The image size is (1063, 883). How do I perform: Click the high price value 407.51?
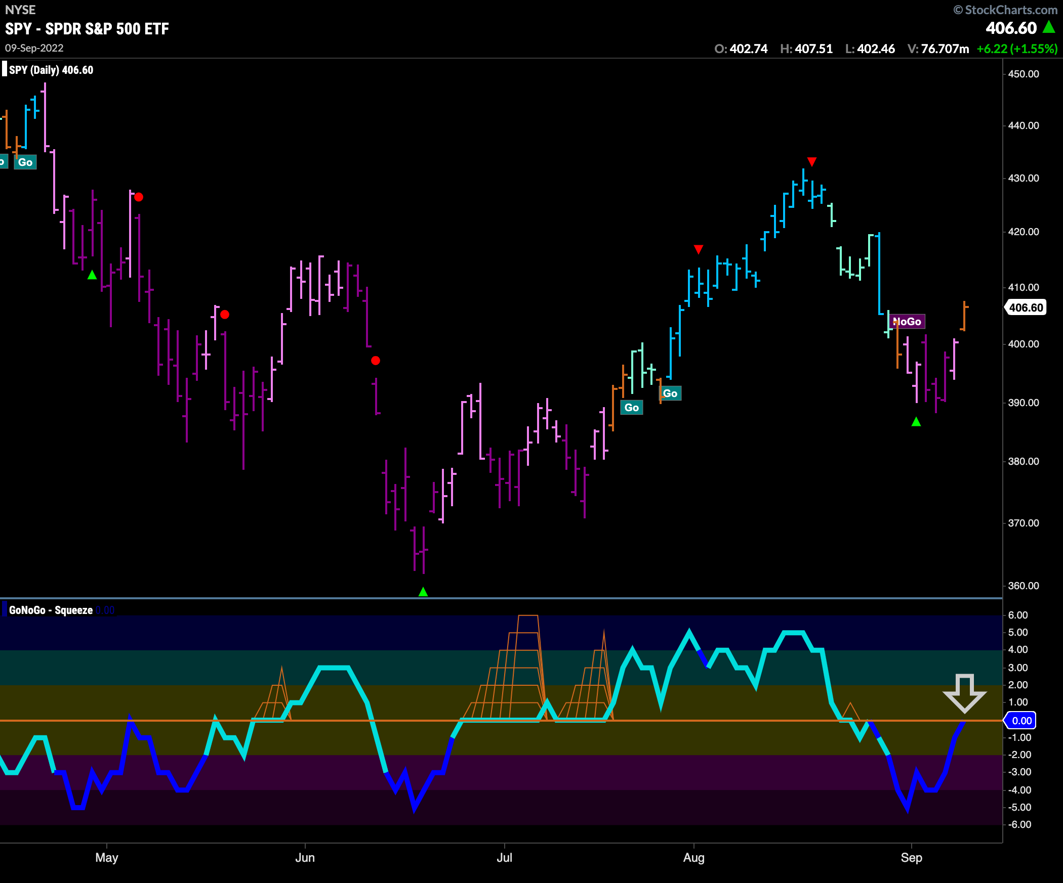pyautogui.click(x=813, y=49)
